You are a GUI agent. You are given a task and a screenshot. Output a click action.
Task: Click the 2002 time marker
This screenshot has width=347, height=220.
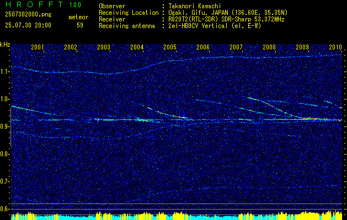pos(71,47)
